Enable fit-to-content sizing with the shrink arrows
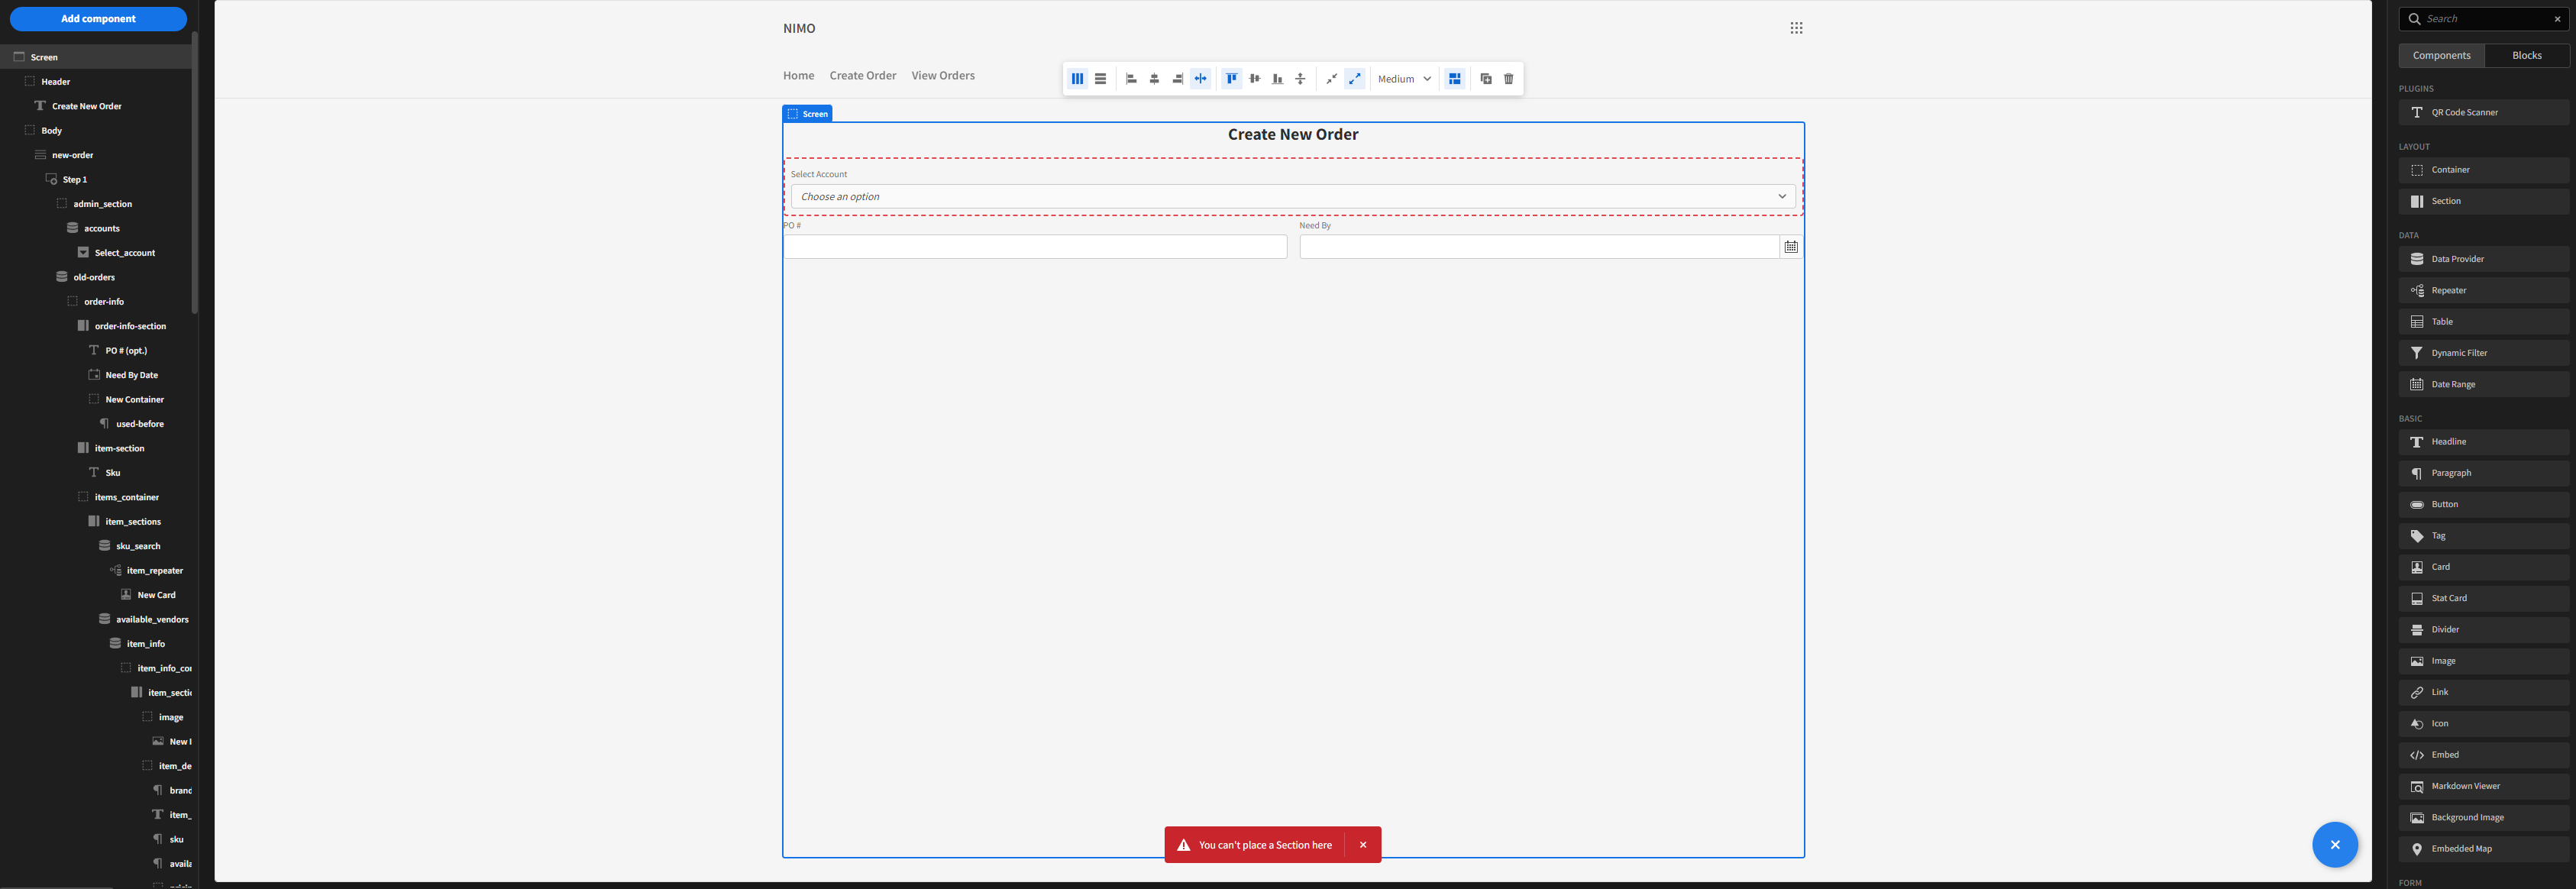The width and height of the screenshot is (2576, 889). click(x=1331, y=78)
